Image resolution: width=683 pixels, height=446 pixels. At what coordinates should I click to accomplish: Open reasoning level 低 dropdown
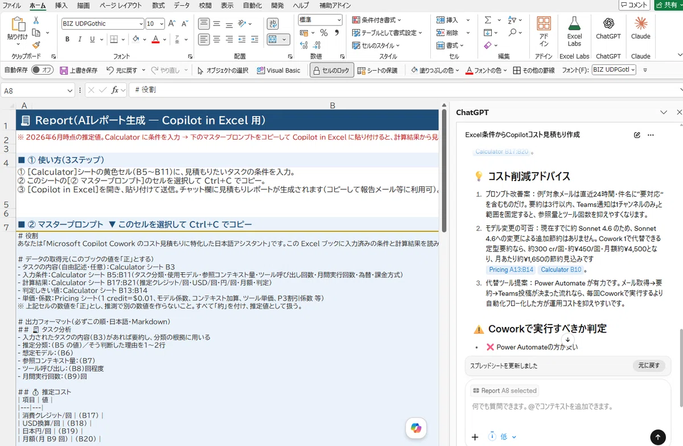[x=503, y=437]
